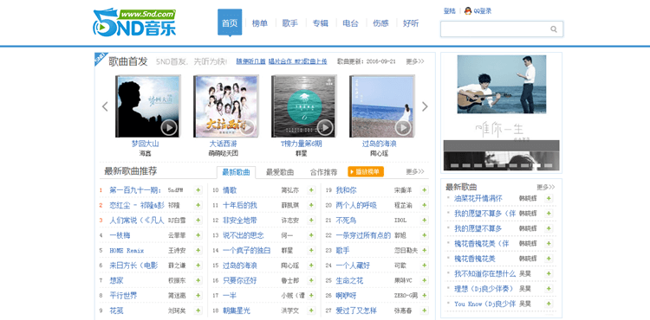
Task: Add 十年后的我 with its plus icon
Action: pyautogui.click(x=311, y=205)
